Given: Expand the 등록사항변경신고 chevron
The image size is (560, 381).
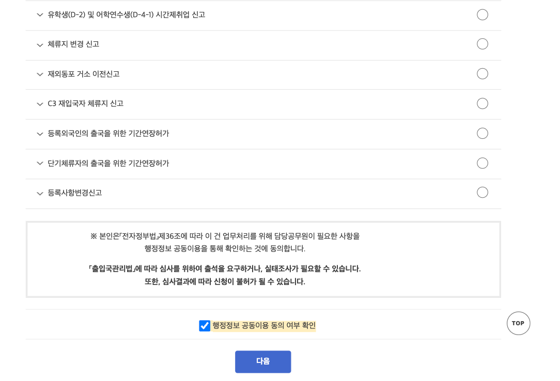Looking at the screenshot, I should (40, 194).
